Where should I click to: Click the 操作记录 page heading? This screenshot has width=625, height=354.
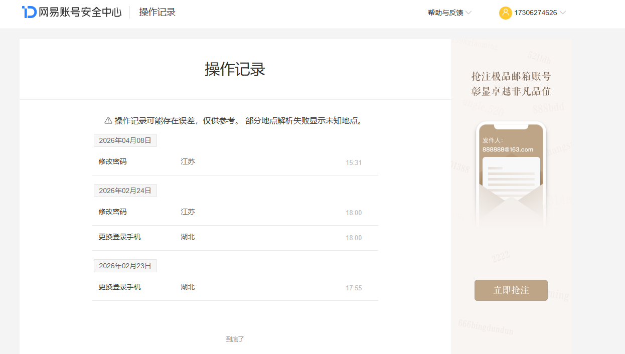[235, 69]
